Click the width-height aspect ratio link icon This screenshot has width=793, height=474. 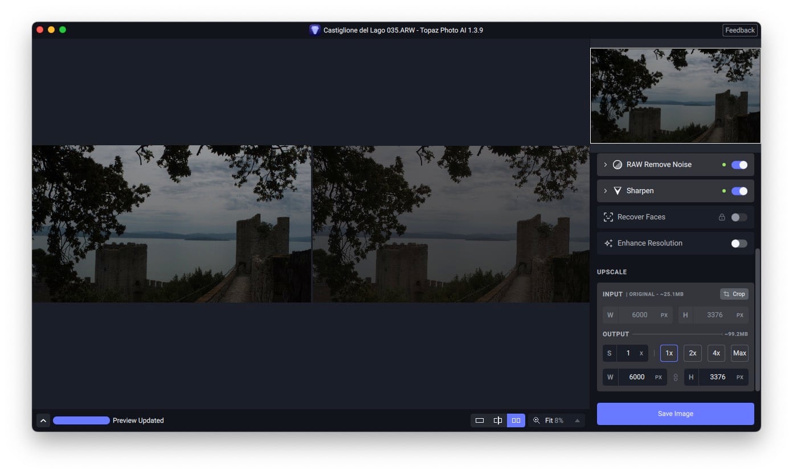(x=676, y=377)
